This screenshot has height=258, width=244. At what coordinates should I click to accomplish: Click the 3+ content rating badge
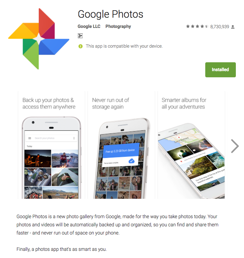click(80, 36)
